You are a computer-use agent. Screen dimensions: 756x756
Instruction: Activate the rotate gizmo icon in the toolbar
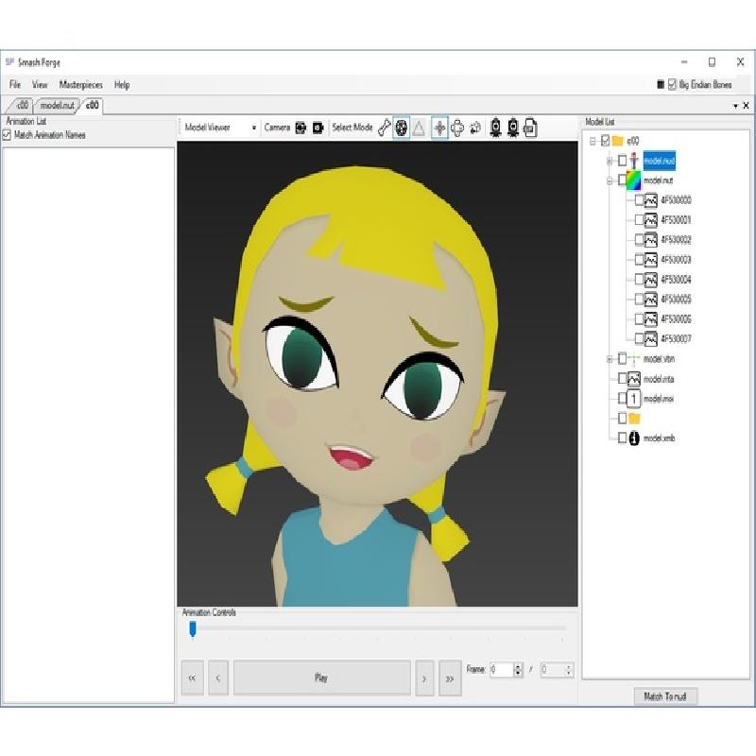(457, 129)
